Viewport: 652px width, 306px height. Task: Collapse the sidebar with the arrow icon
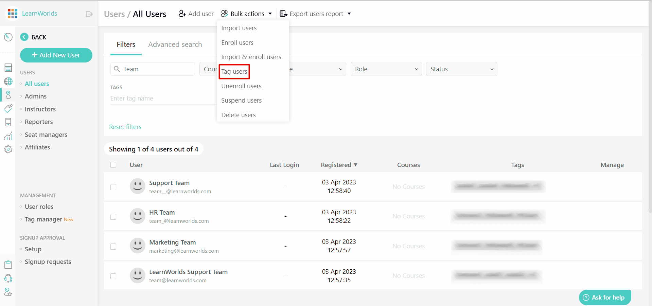coord(89,14)
